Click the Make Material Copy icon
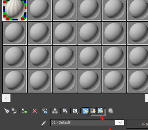The width and height of the screenshot is (148, 130). point(45,111)
